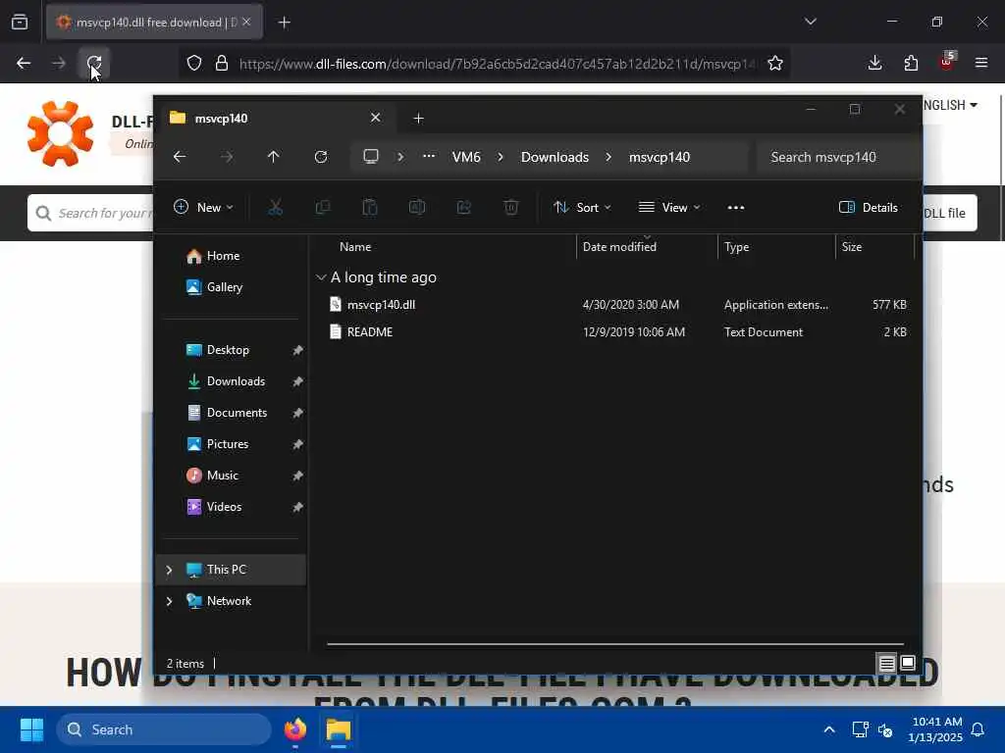
Task: Reload the Firefox page
Action: click(x=94, y=63)
